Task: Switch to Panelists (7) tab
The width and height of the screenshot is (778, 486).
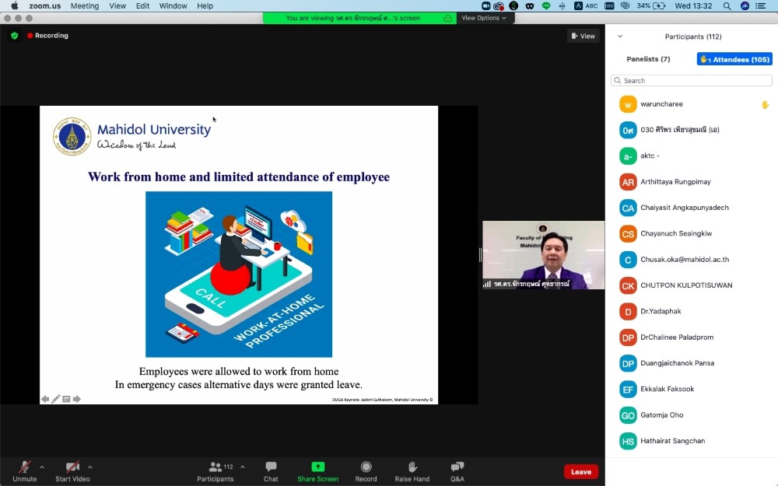Action: (x=648, y=59)
